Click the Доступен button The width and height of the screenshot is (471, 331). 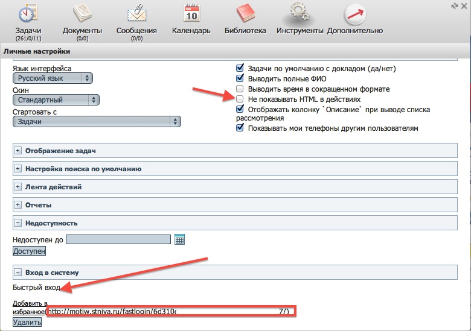click(x=30, y=251)
